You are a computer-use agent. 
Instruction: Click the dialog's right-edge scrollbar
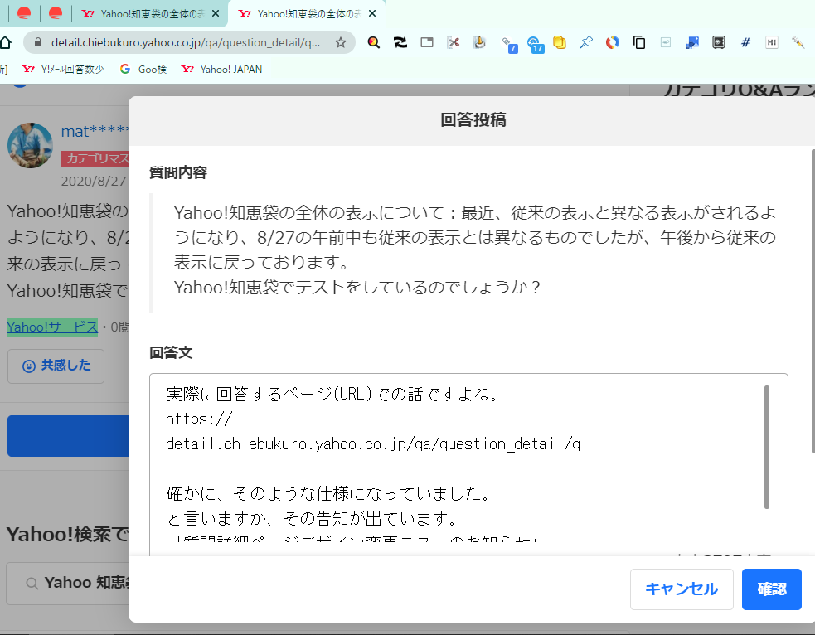pos(813,302)
